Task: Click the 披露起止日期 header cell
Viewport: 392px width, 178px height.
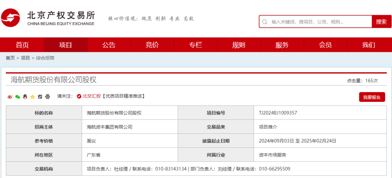Action: tap(216, 141)
